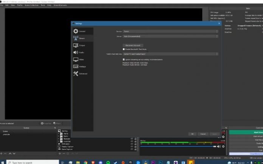Viewport: 263px width, 164px height.
Task: Open the General settings category
Action: 83,31
